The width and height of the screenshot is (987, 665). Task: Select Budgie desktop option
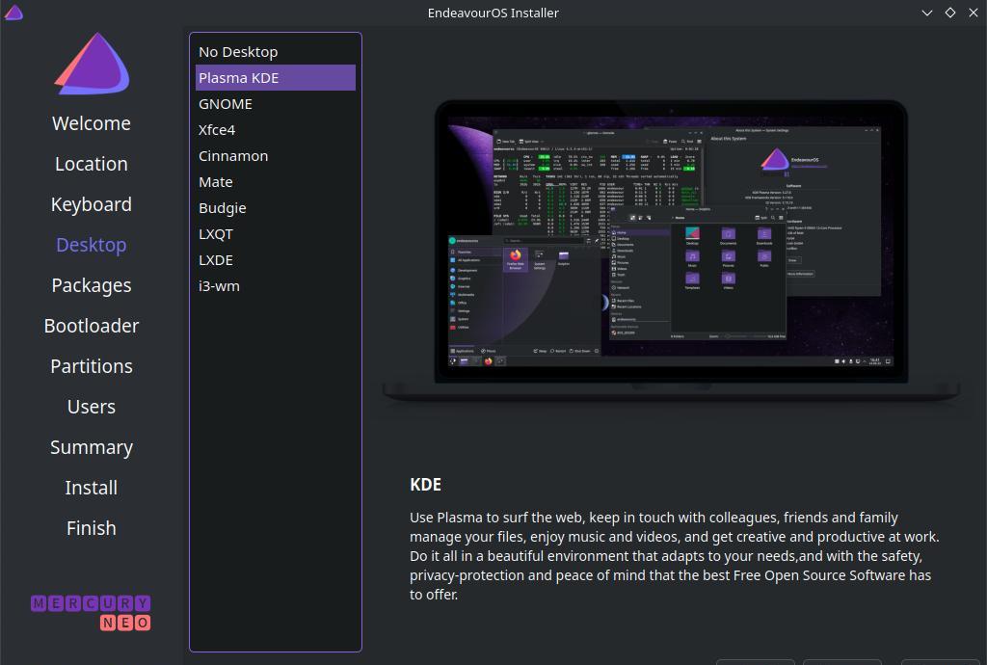(275, 207)
